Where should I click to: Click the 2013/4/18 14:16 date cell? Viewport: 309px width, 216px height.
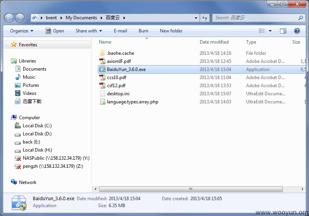(x=215, y=53)
